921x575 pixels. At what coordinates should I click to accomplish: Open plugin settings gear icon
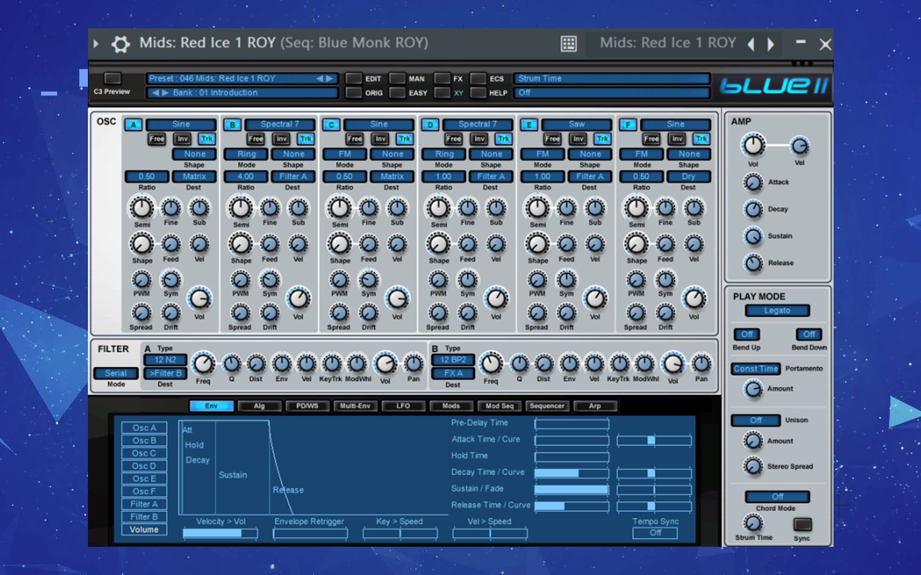pos(120,44)
